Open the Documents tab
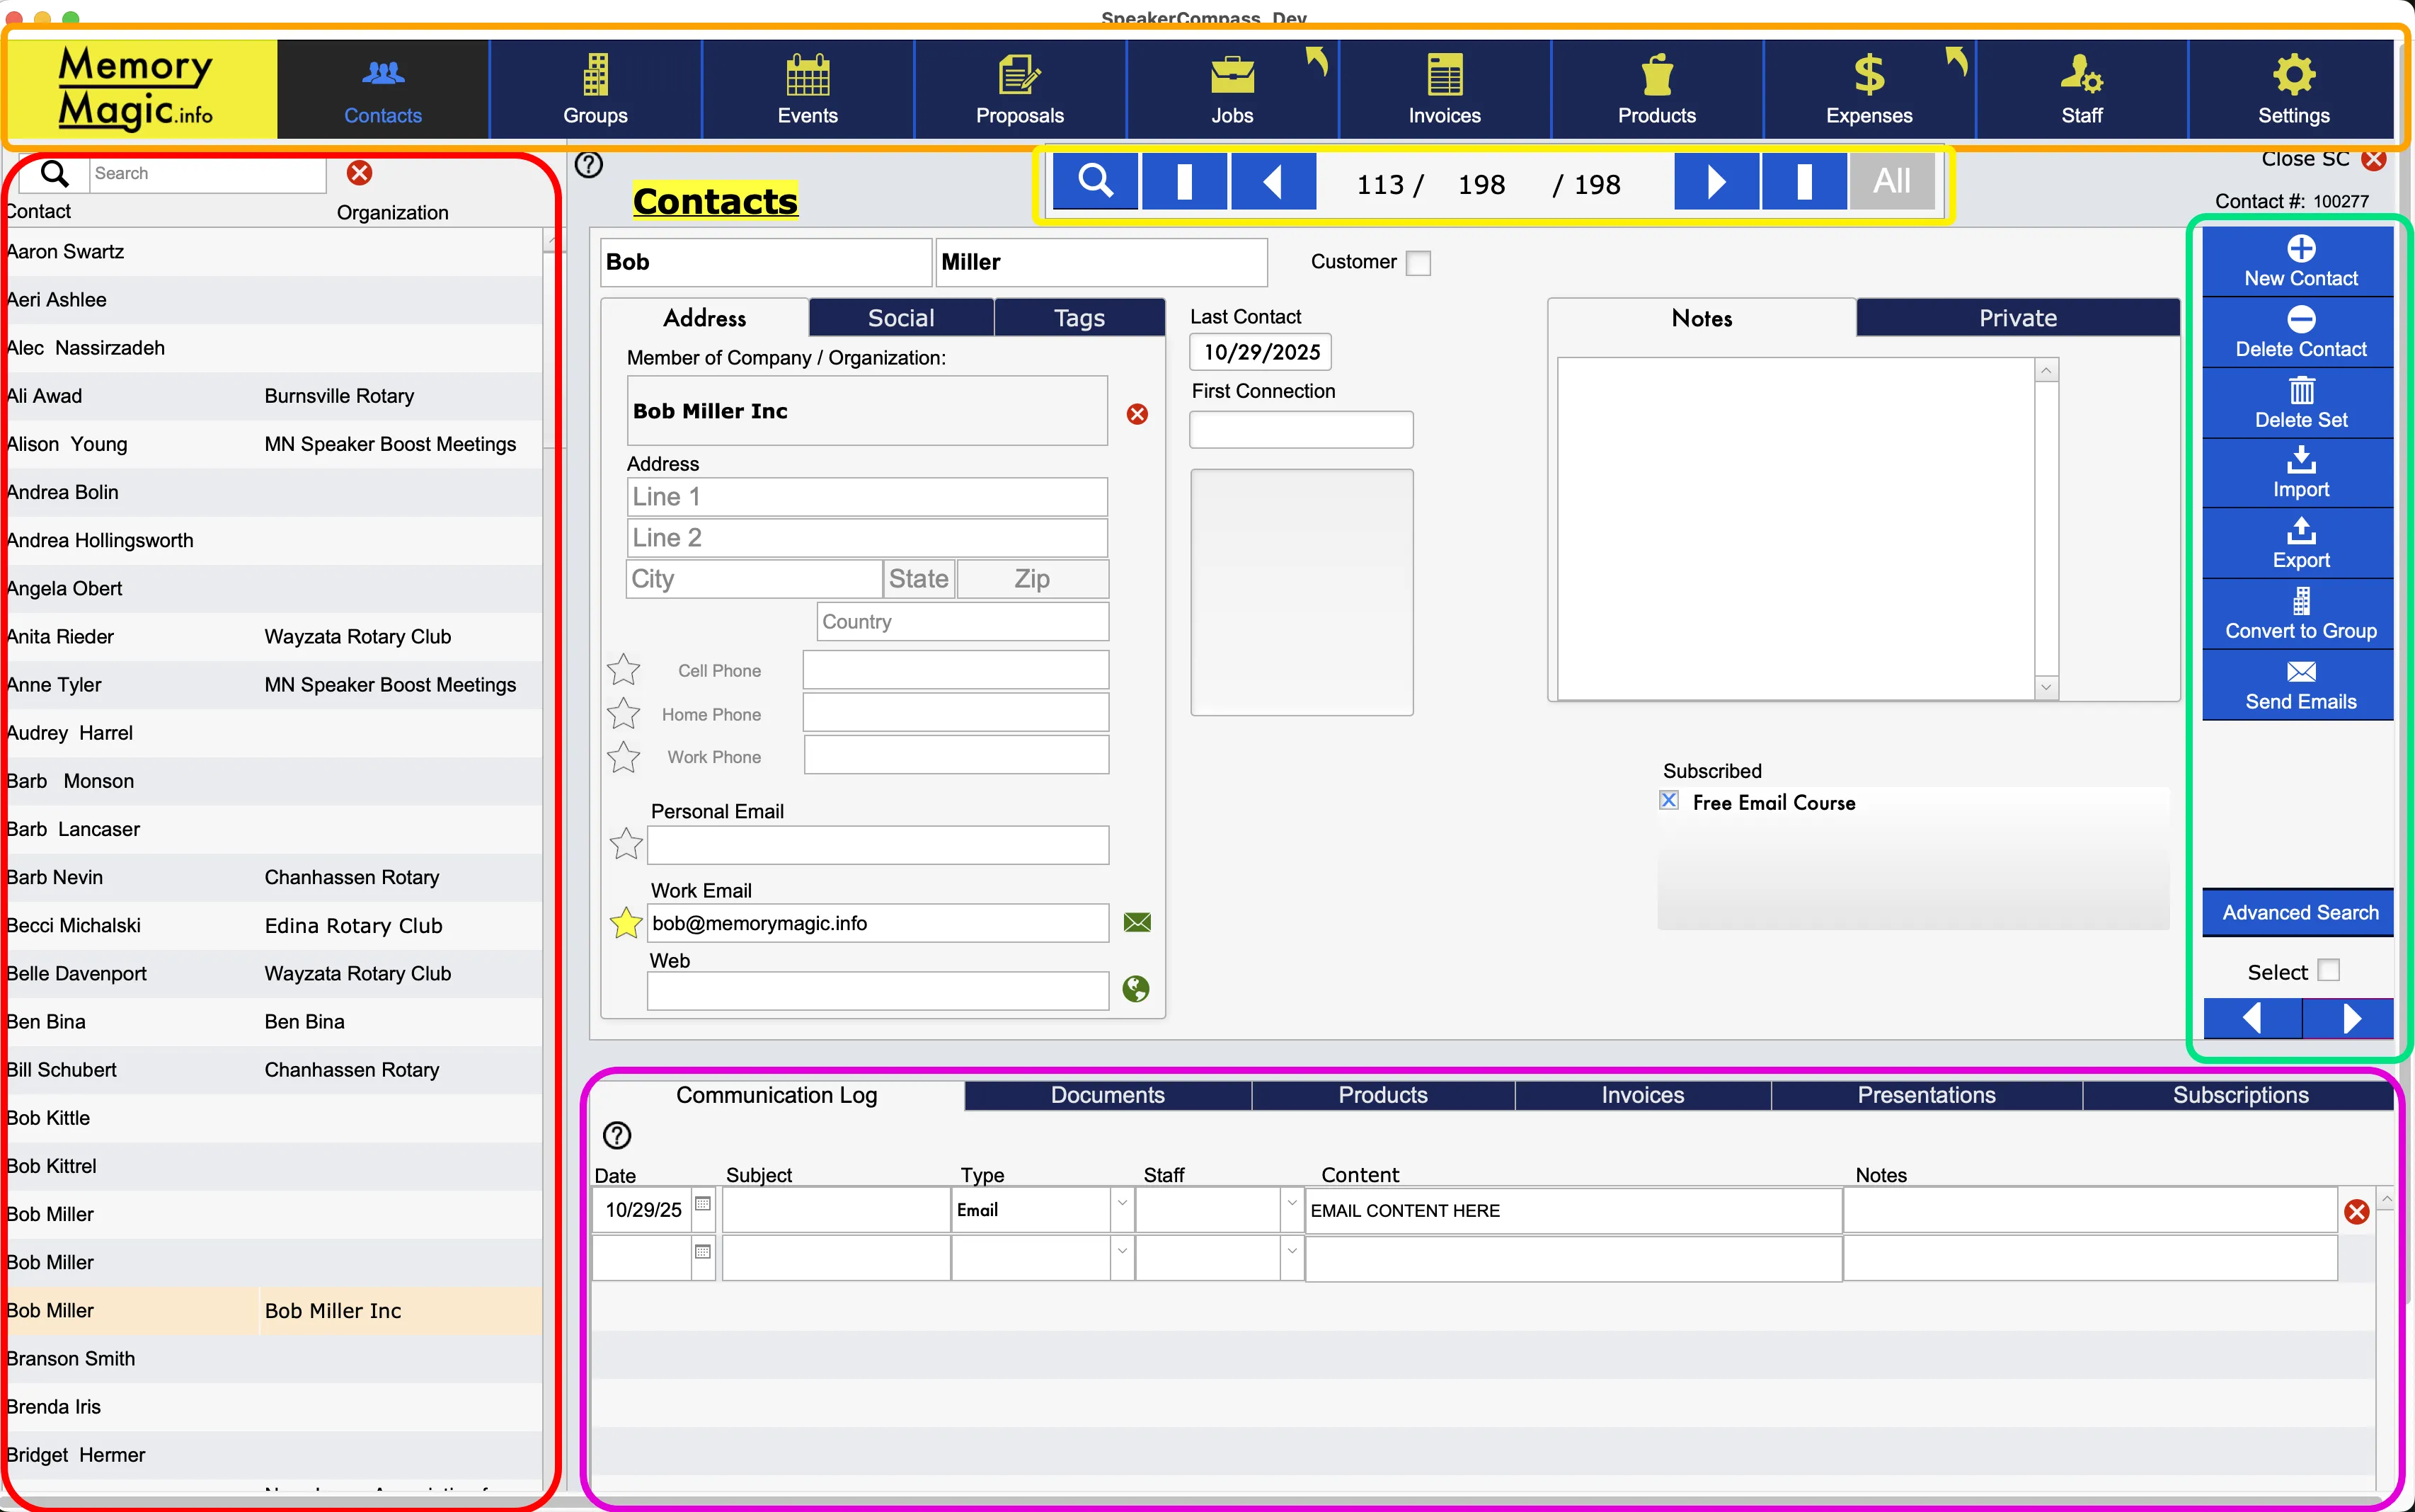The width and height of the screenshot is (2415, 1512). (1106, 1095)
